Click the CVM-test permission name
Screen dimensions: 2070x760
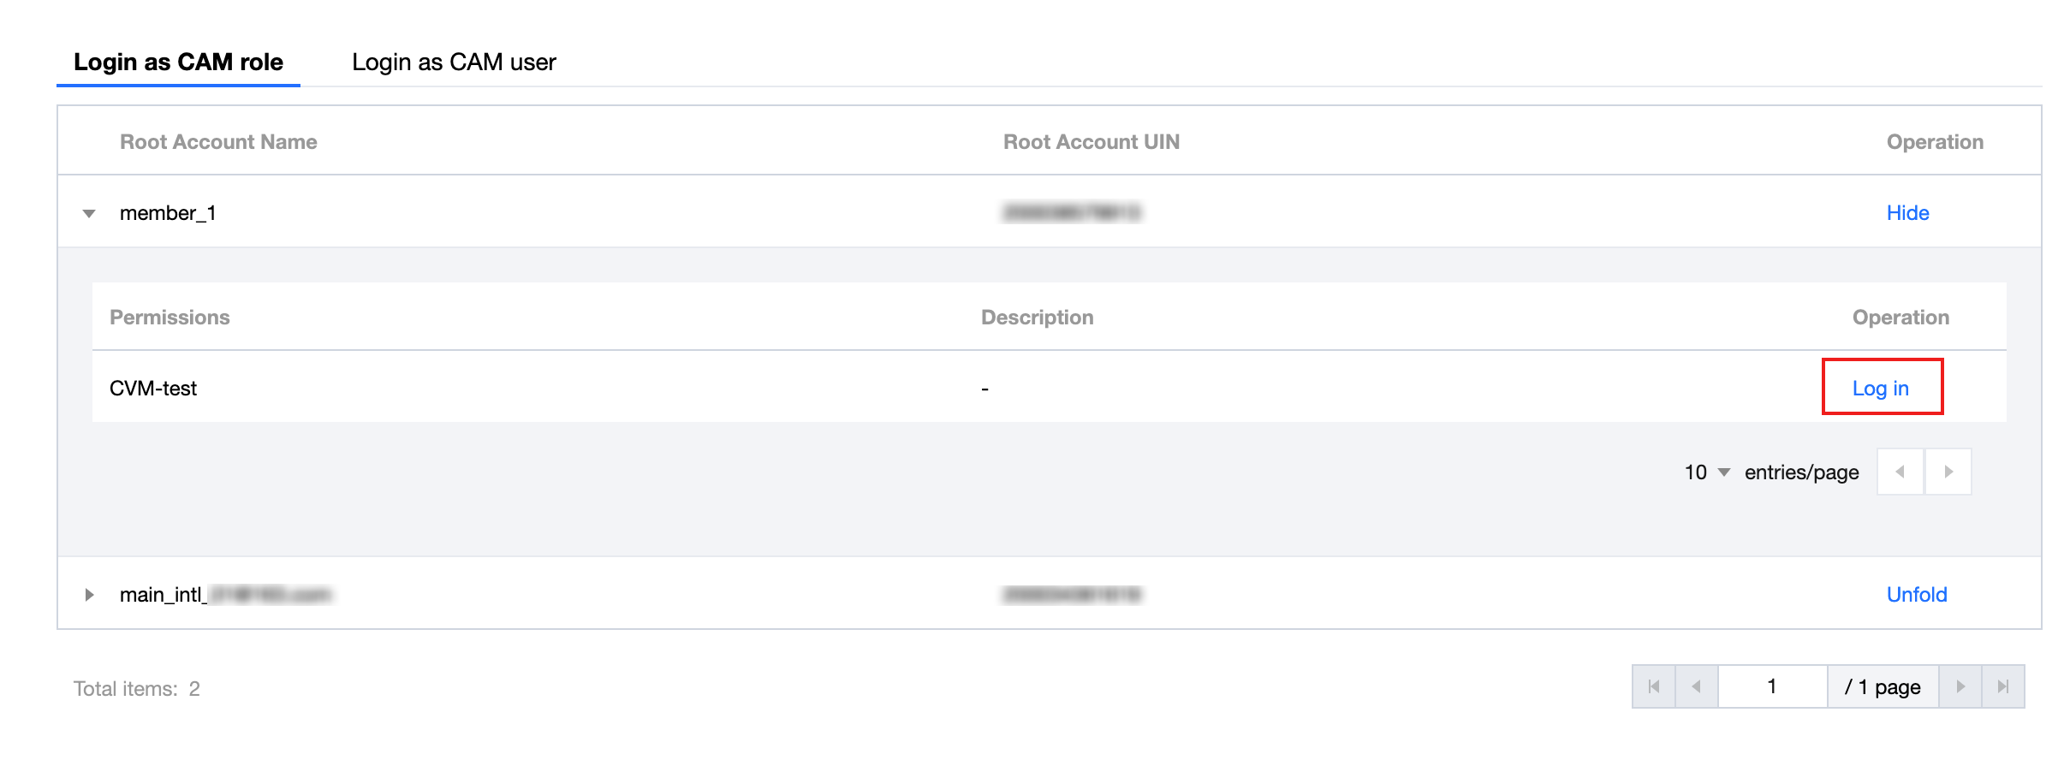[153, 389]
